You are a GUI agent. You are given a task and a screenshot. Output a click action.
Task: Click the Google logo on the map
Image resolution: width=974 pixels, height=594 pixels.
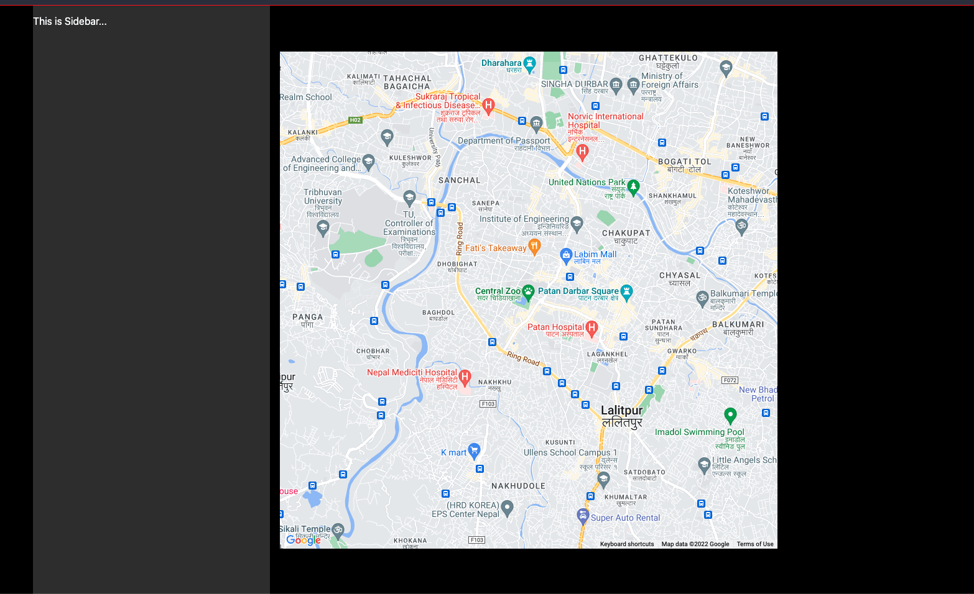(x=304, y=540)
